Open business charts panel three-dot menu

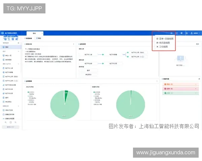tap(157, 81)
